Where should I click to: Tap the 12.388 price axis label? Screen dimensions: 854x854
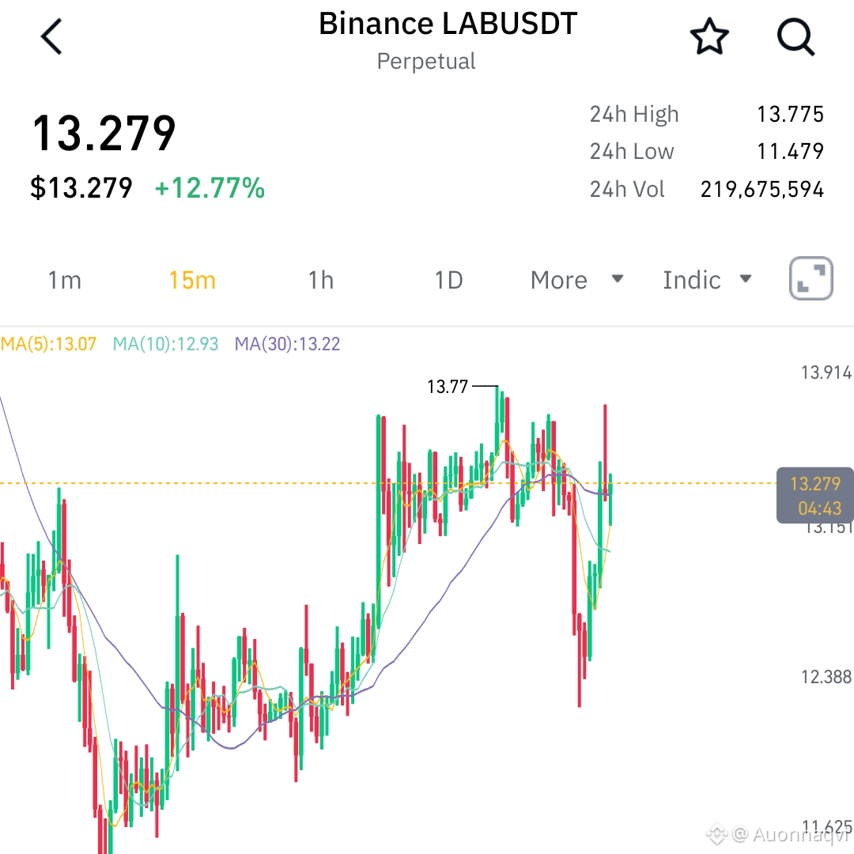(826, 677)
